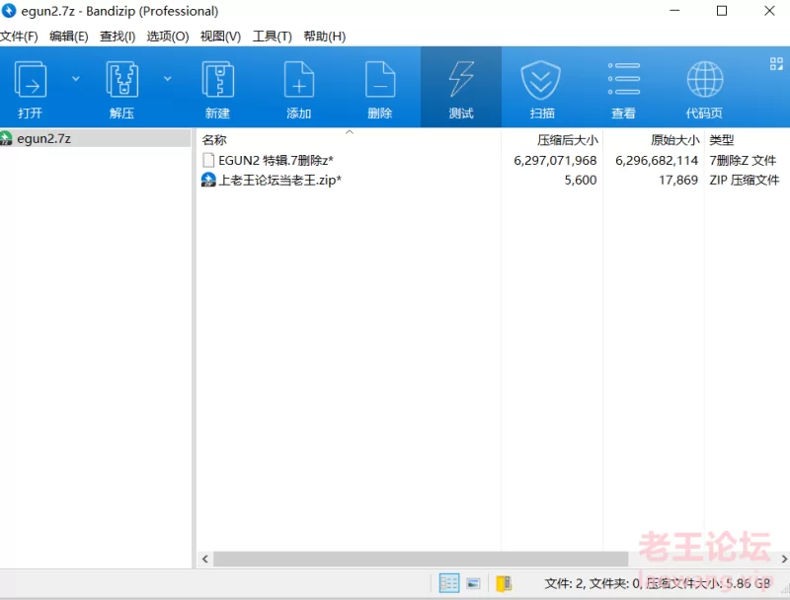Screen dimensions: 790x600
Task: Click the yellow archive info icon
Action: click(504, 583)
